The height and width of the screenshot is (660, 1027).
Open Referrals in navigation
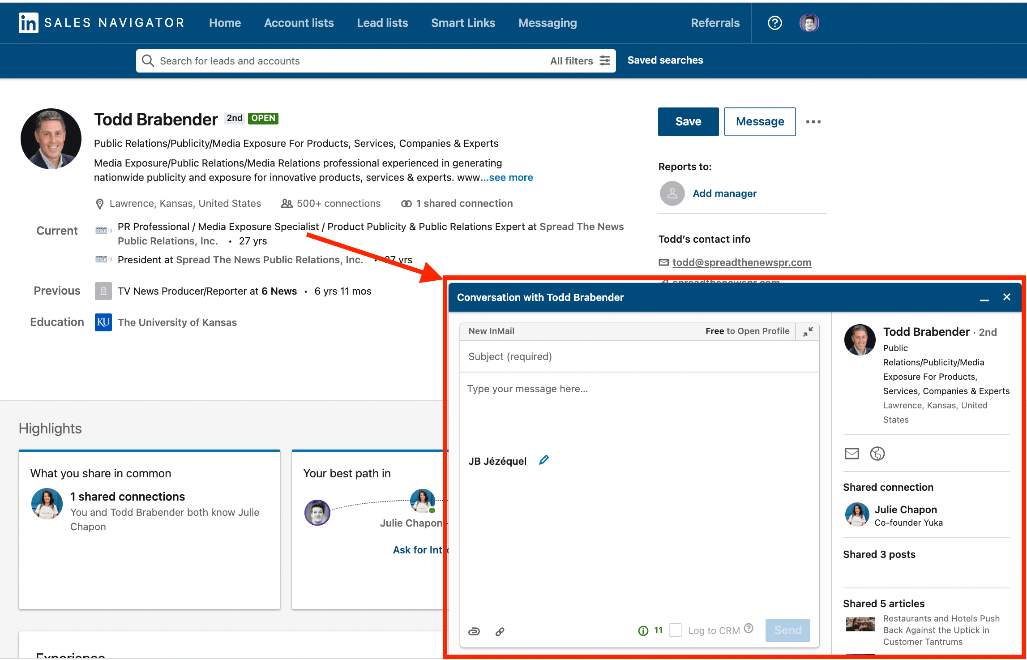(x=715, y=23)
